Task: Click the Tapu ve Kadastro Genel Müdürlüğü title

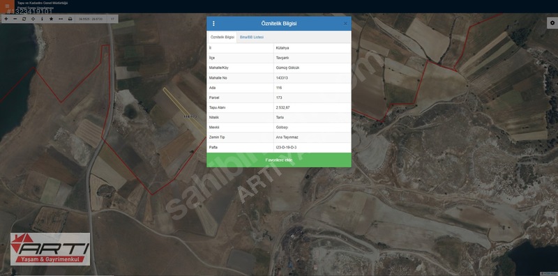Action: click(43, 3)
